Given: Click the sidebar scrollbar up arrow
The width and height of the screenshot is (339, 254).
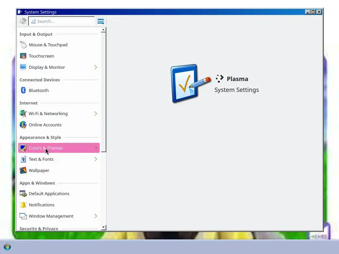Looking at the screenshot, I should 103,29.
